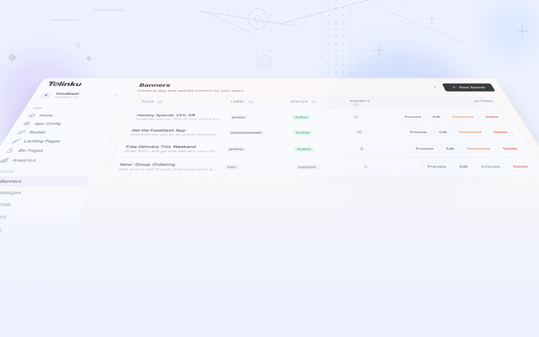Activate New: Group Ordering banner
This screenshot has height=337, width=539.
[490, 167]
